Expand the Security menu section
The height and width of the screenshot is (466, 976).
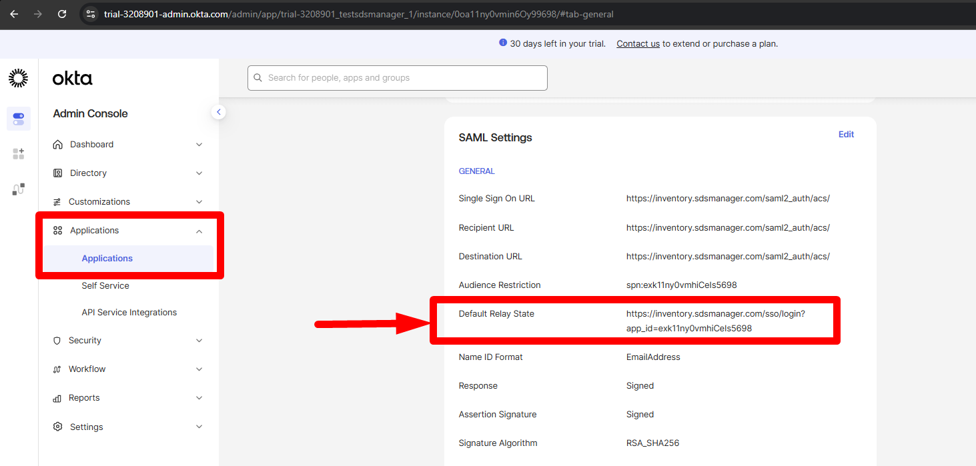pos(128,341)
